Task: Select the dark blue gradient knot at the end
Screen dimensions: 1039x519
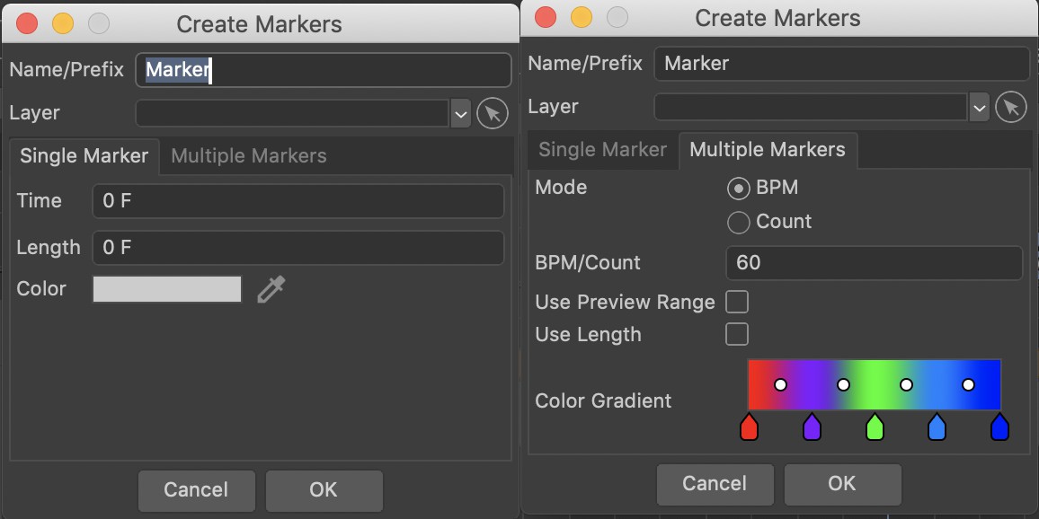Action: [x=999, y=427]
